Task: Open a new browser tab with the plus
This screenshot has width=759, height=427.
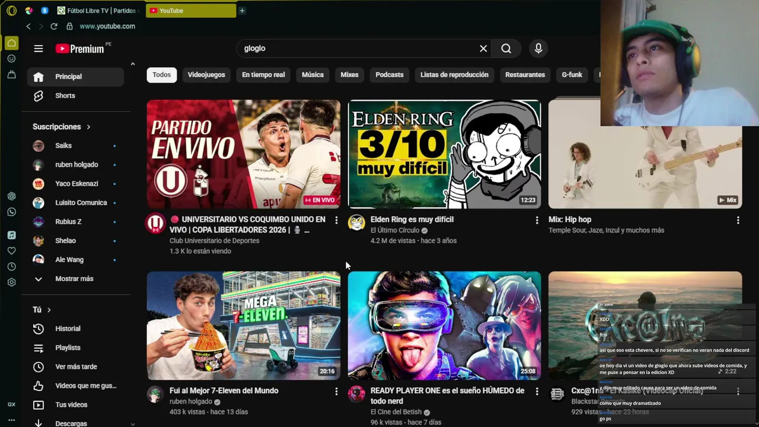Action: pyautogui.click(x=242, y=11)
